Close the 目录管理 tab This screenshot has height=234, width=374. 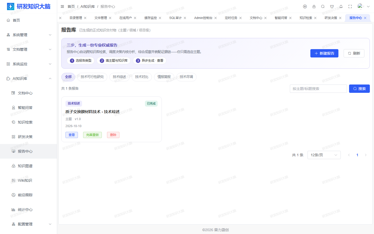(x=85, y=18)
